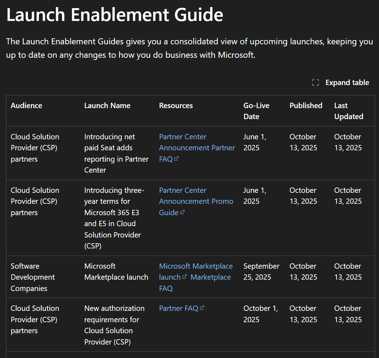Select 'New authorization requirements for Cloud Solution Provider' cell

pyautogui.click(x=114, y=325)
